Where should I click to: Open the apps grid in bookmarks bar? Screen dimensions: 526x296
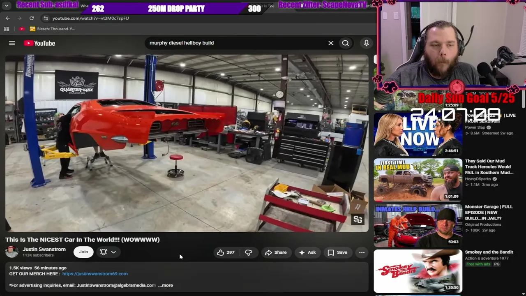[7, 29]
